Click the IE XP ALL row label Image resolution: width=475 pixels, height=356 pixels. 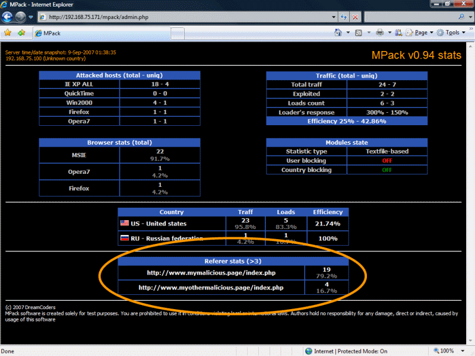[x=79, y=84]
